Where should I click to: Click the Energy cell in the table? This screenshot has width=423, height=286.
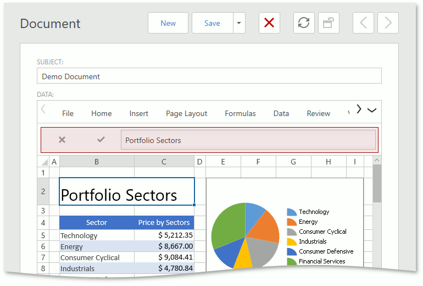pos(97,246)
